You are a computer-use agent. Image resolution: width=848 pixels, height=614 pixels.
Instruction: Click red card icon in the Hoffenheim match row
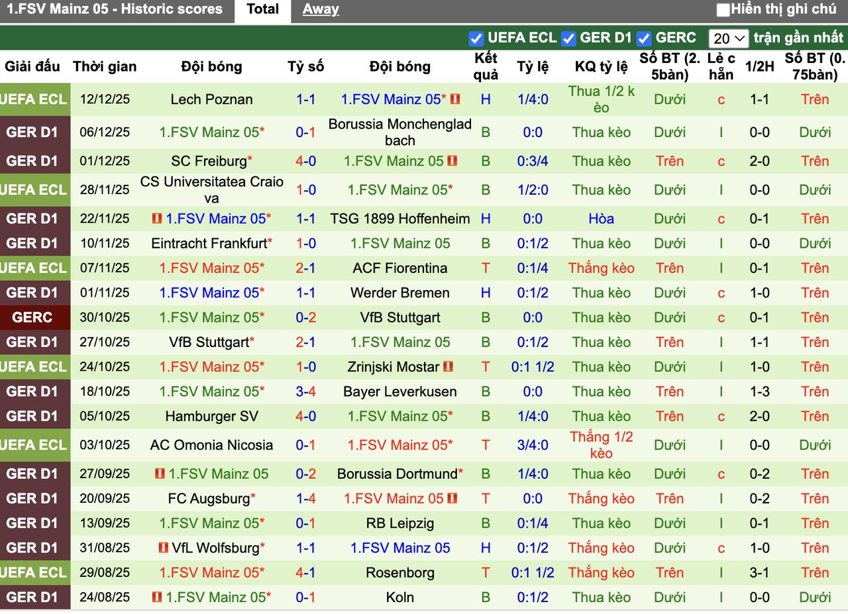tap(157, 219)
